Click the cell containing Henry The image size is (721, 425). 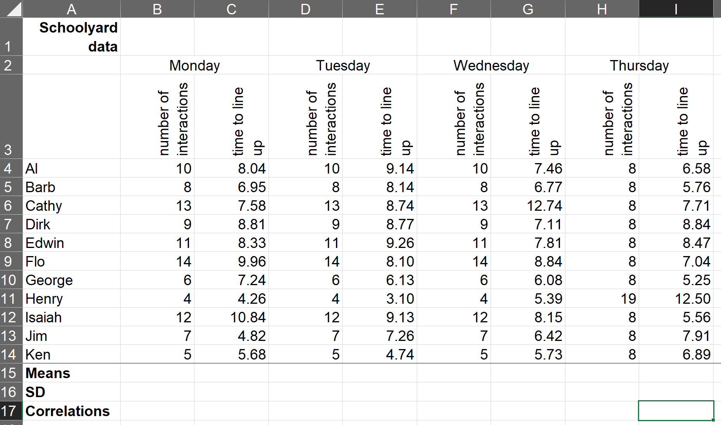click(71, 299)
